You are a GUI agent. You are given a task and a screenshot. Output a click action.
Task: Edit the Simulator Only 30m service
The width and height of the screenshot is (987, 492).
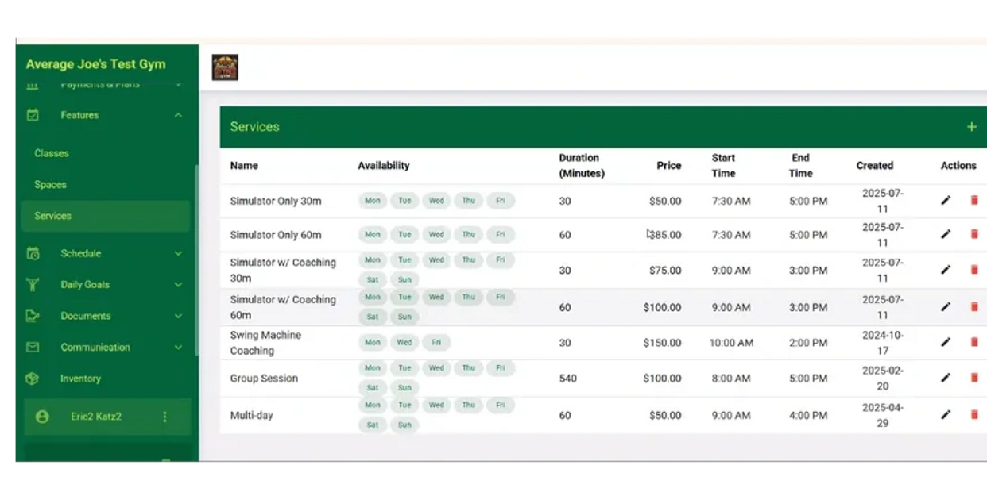(946, 201)
